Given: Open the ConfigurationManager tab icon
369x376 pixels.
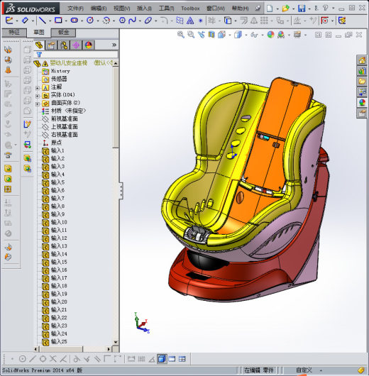Looking at the screenshot, I should pyautogui.click(x=64, y=45).
